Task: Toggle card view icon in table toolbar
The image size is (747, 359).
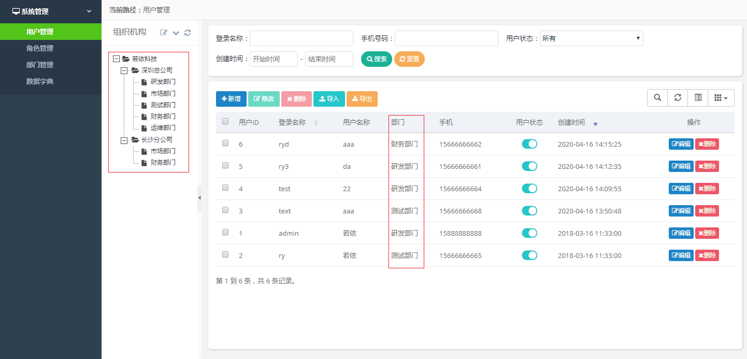Action: [698, 97]
